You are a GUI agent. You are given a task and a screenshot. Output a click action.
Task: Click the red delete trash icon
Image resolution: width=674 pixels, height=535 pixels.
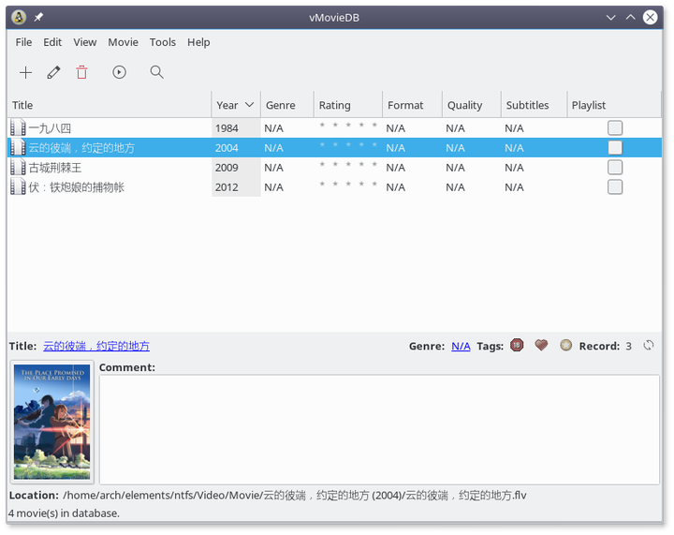point(81,72)
